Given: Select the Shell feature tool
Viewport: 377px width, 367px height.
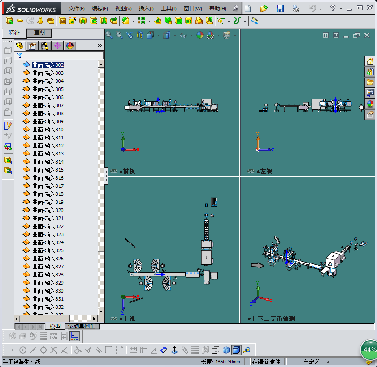Looking at the screenshot, I should click(178, 21).
